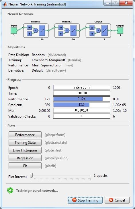Open the Performance plot
The image size is (135, 209).
(25, 135)
